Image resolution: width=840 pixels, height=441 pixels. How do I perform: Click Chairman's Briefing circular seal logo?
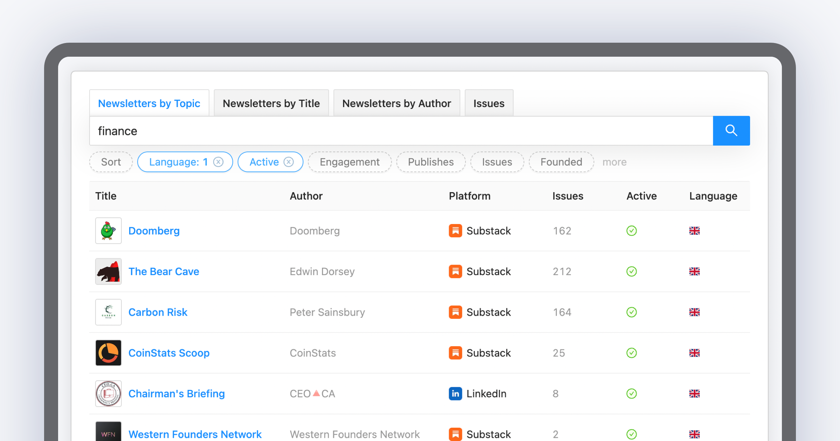coord(108,393)
